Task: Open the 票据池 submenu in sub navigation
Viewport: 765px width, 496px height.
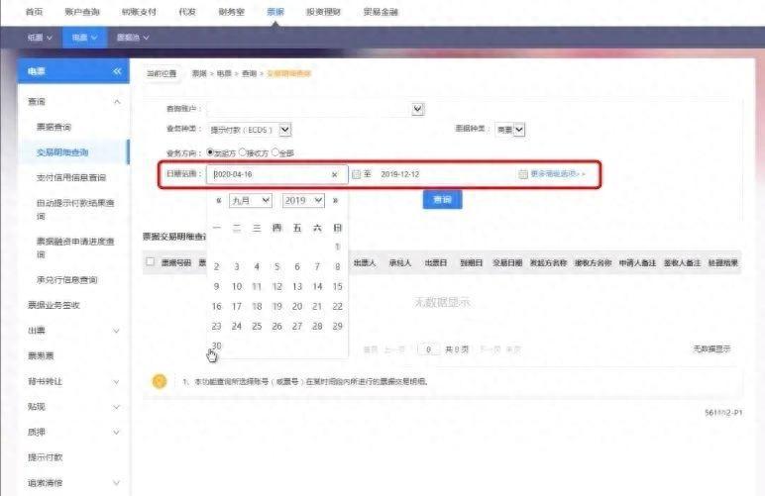Action: [x=133, y=37]
